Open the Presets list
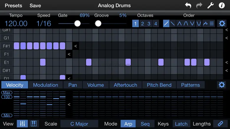The image size is (230, 129). click(x=13, y=6)
